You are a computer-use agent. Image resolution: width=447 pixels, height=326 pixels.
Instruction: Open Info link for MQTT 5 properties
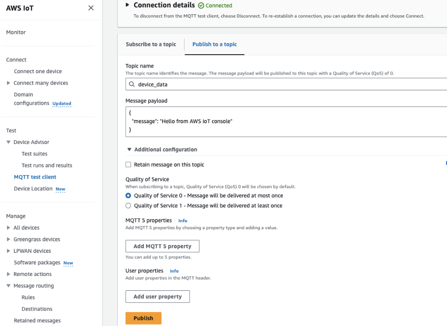pyautogui.click(x=183, y=221)
